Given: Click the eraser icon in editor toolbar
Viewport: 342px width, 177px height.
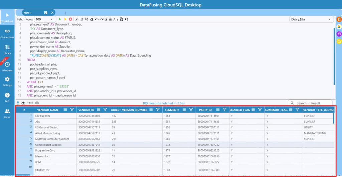Looking at the screenshot, I should pyautogui.click(x=92, y=19).
